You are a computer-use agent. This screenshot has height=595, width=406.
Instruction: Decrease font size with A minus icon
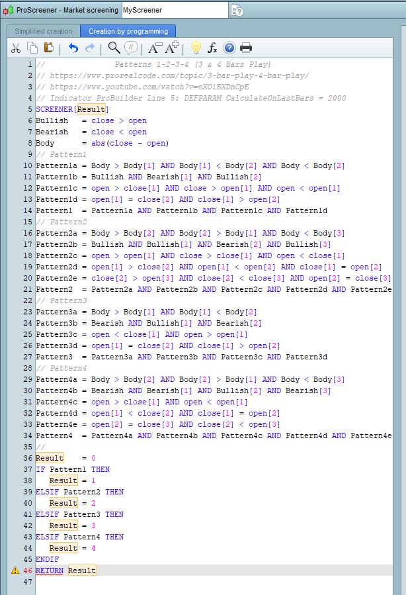point(155,48)
